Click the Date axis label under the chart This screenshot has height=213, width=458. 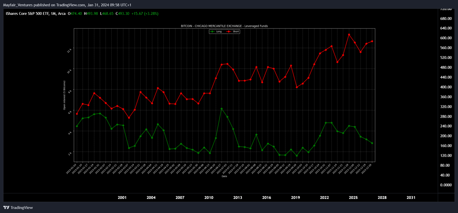pos(224,176)
